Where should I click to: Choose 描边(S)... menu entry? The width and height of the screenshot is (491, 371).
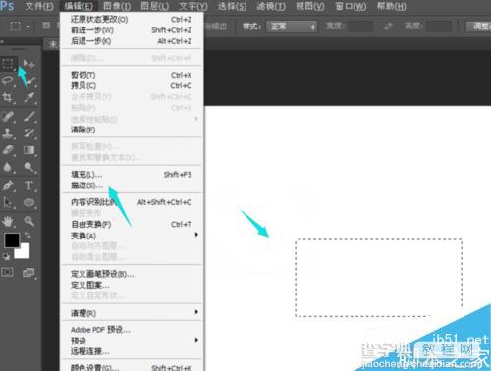point(132,185)
